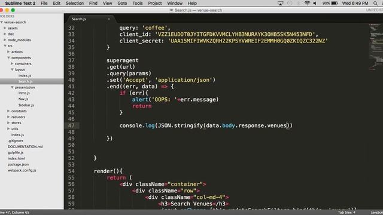Screen dimensions: 383x215
Task: Click the render(){ method on line 54
Action: pyautogui.click(x=108, y=171)
